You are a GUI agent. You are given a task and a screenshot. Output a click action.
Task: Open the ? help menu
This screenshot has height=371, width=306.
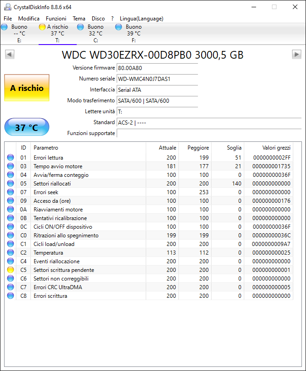tap(112, 19)
